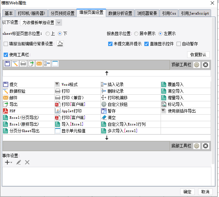Screen dimensions: 219x197
Task: Select the 提交 submit button item
Action: point(29,84)
